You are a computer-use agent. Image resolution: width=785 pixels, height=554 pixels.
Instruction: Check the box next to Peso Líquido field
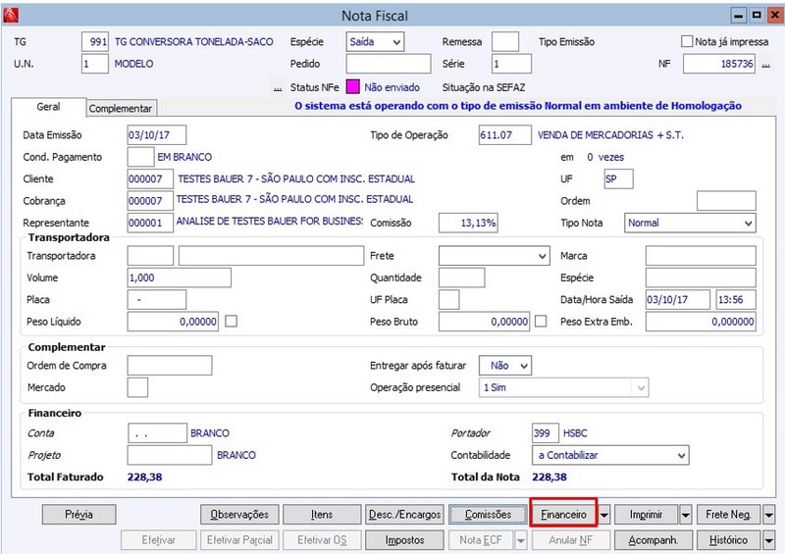coord(231,322)
